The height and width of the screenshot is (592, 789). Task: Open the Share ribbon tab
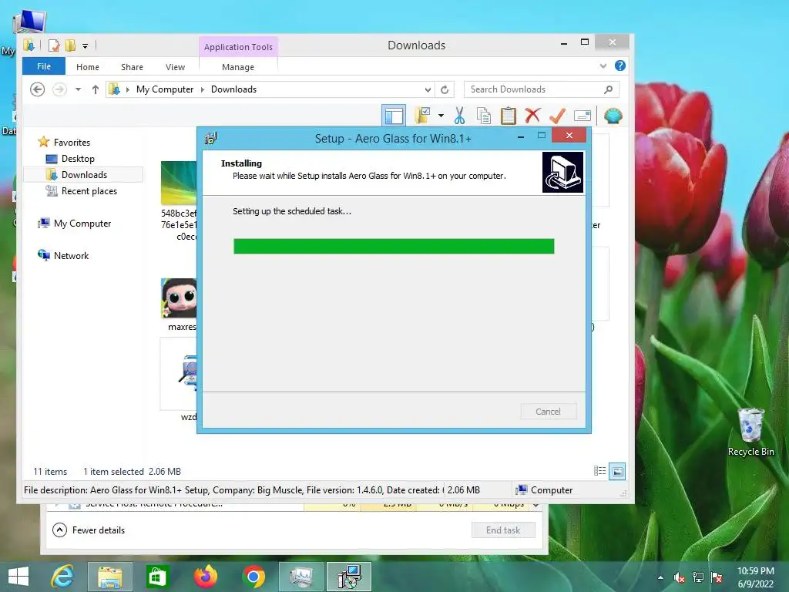coord(132,67)
